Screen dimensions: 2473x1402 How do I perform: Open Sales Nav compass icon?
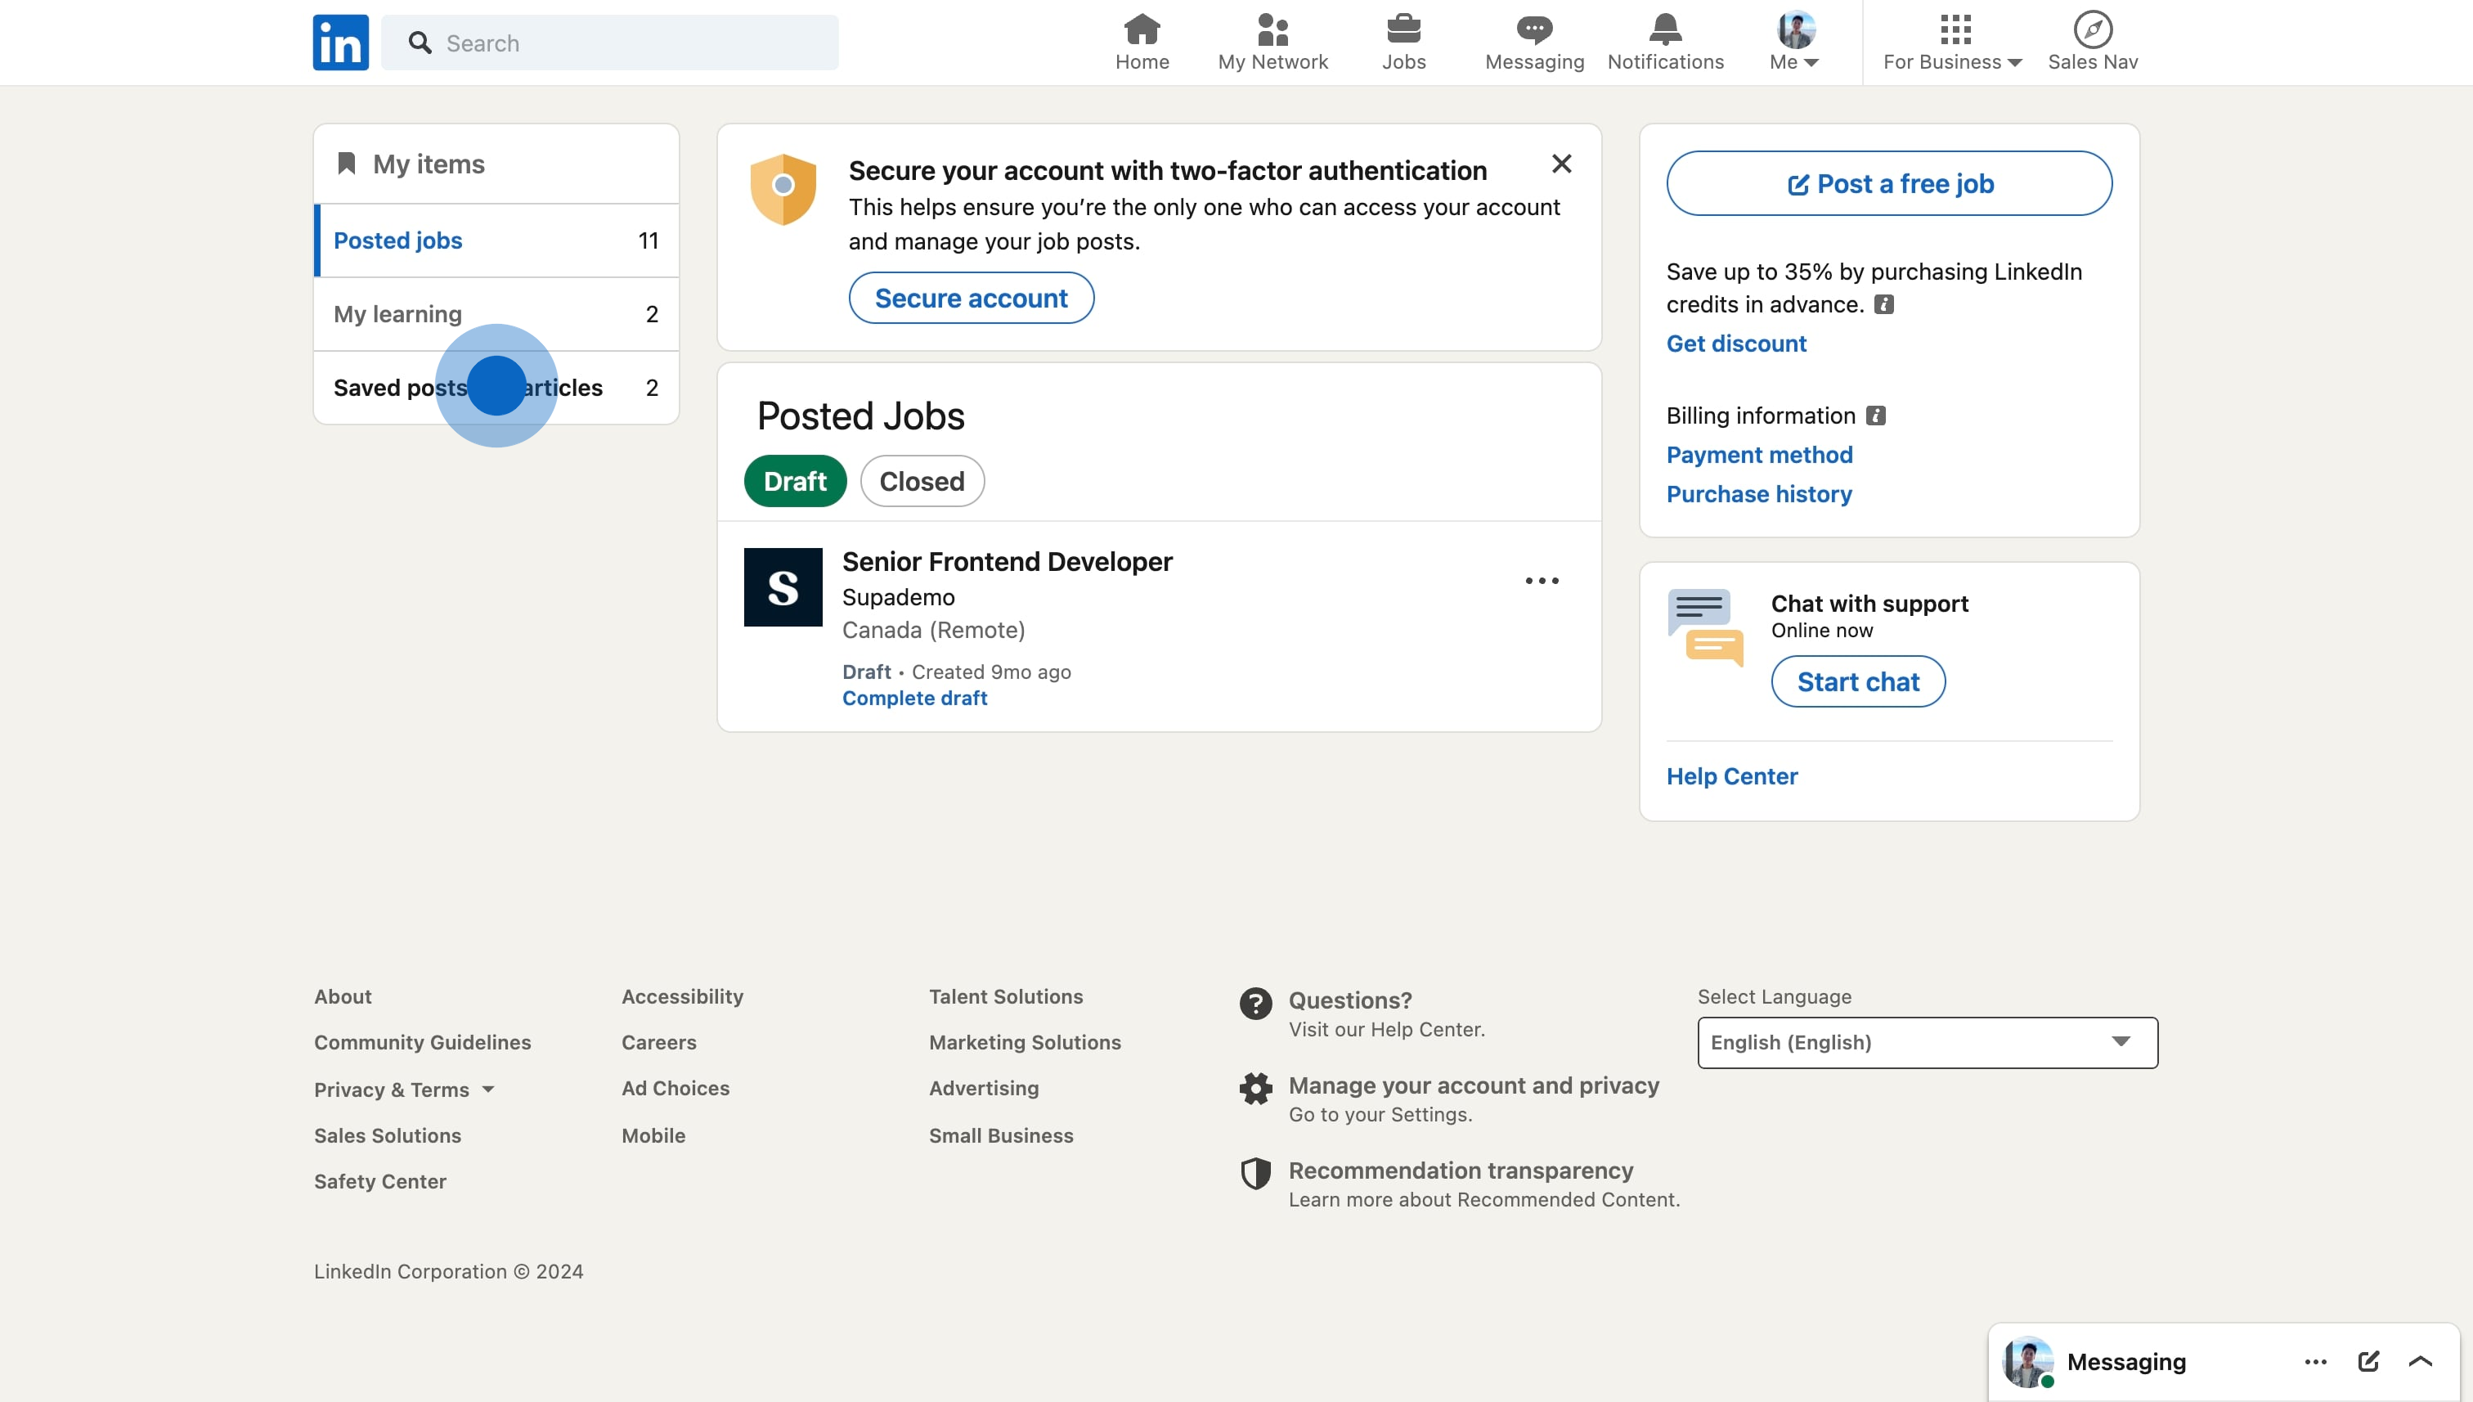point(2092,31)
